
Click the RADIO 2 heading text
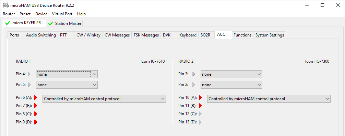186,61
